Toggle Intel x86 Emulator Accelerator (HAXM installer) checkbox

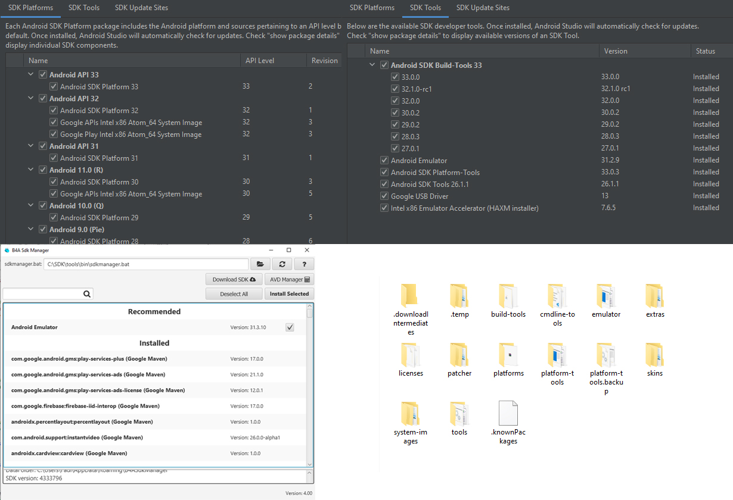point(384,208)
